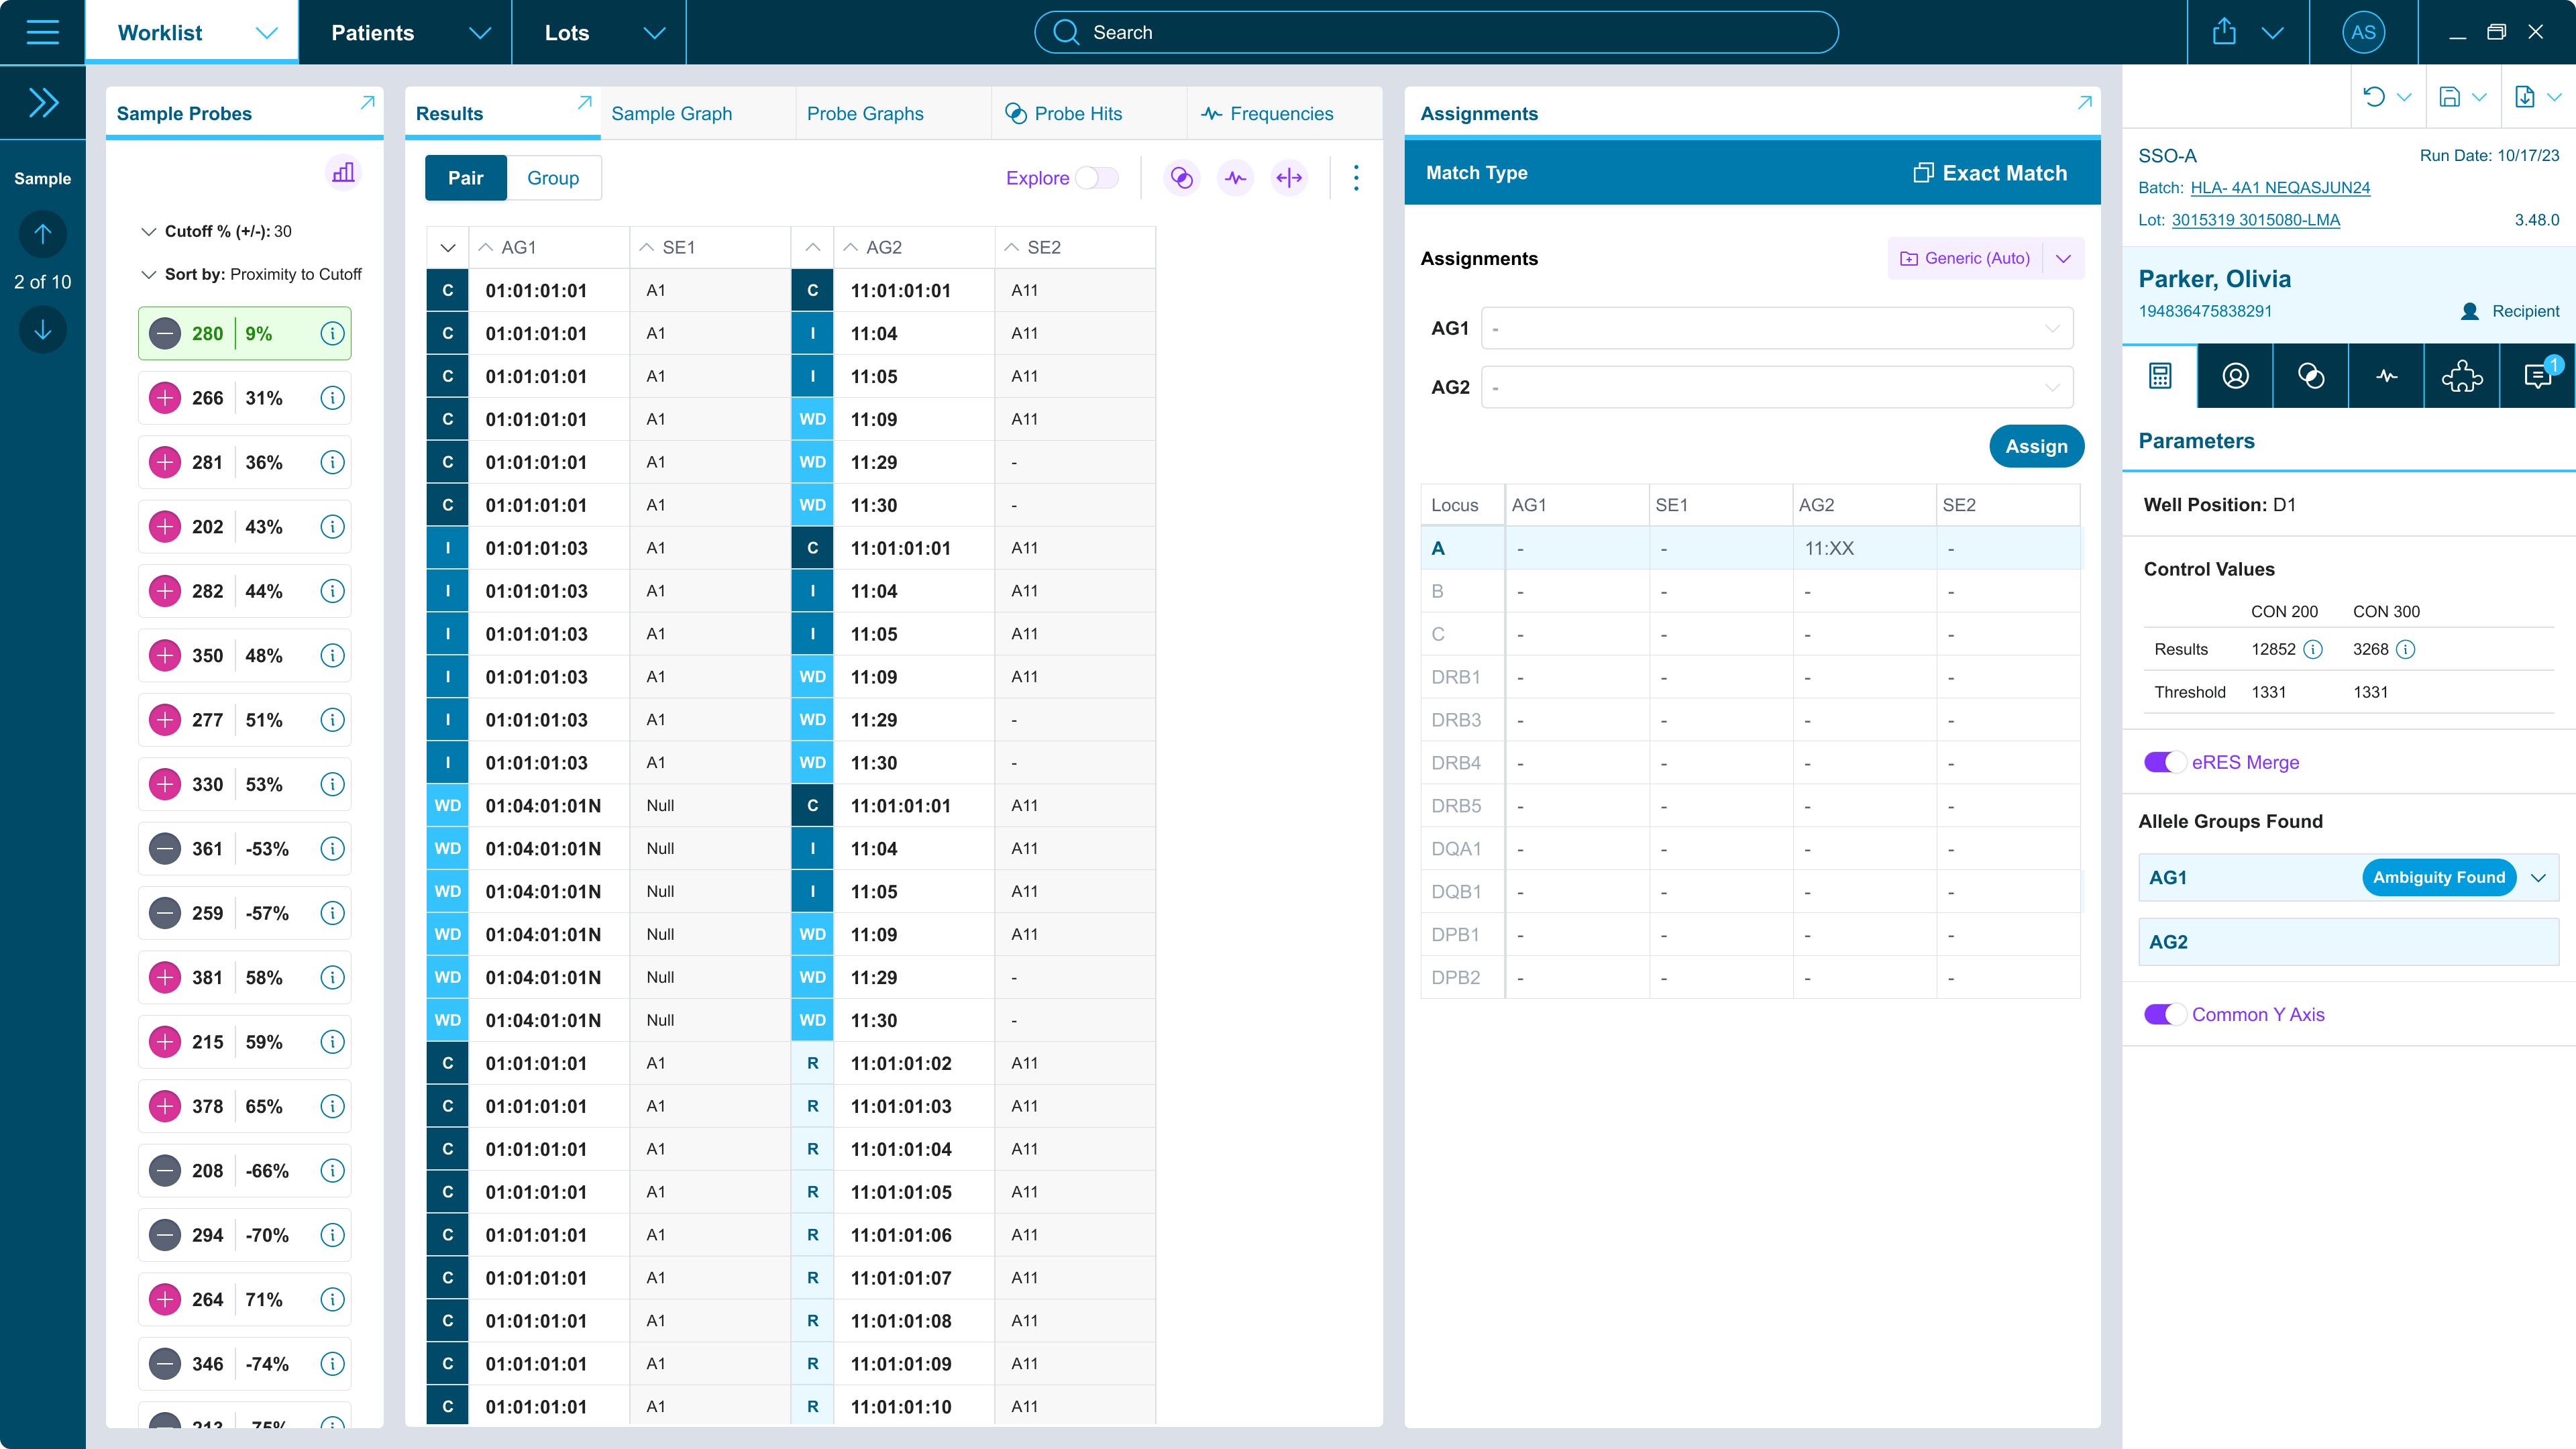Toggle the eRES Merge switch
Image resolution: width=2576 pixels, height=1449 pixels.
(2164, 761)
